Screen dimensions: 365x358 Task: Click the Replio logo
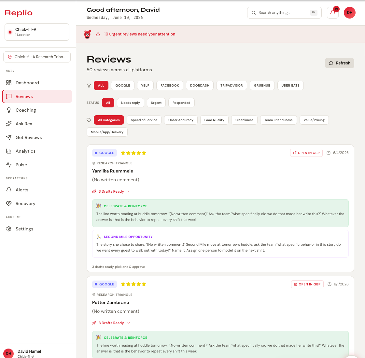pos(19,13)
